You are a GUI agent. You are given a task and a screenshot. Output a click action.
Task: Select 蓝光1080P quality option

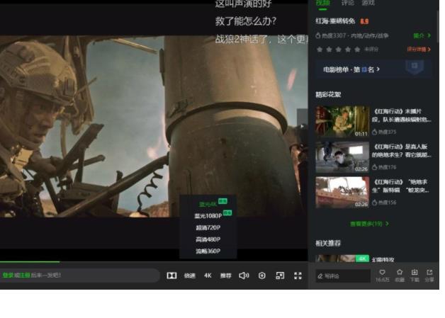coord(208,216)
